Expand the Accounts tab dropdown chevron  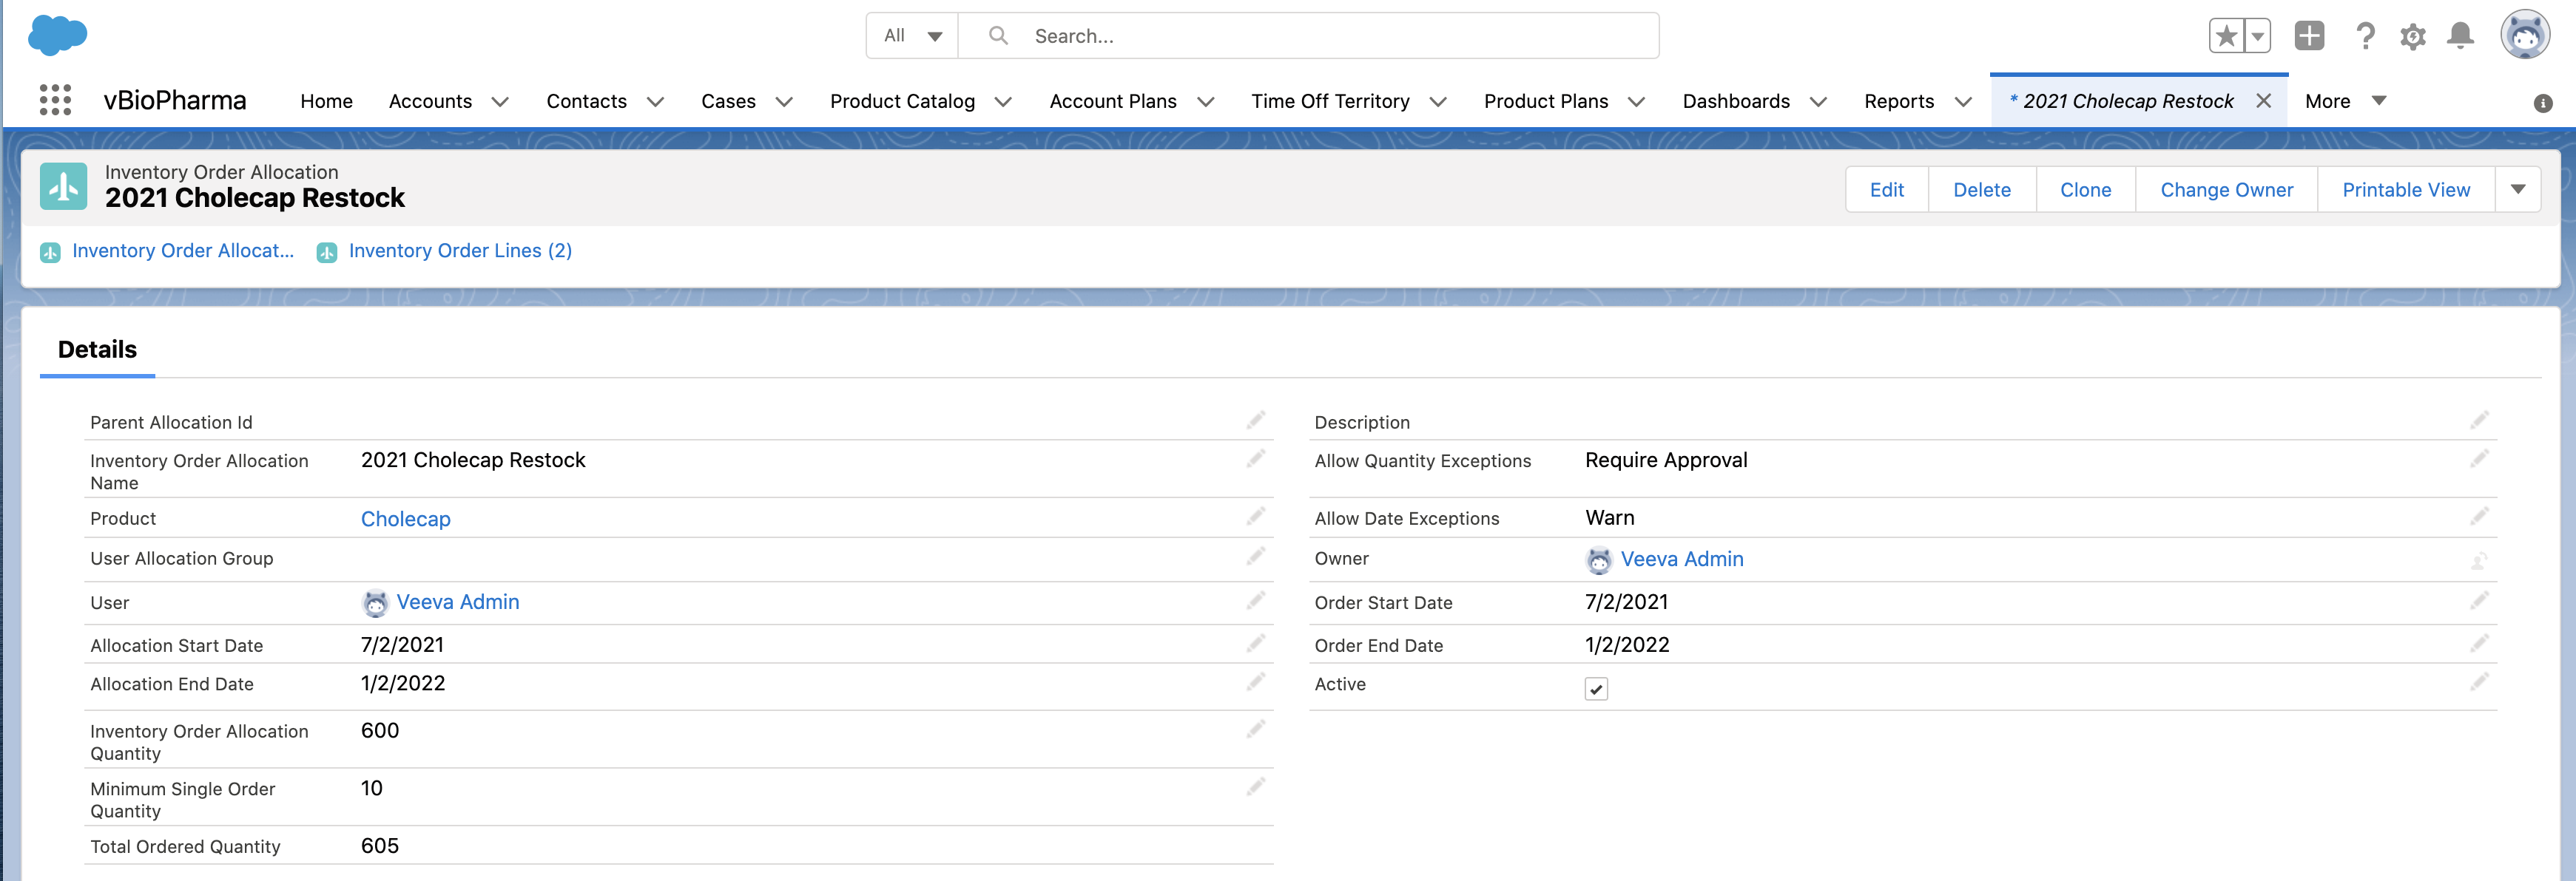(x=500, y=102)
